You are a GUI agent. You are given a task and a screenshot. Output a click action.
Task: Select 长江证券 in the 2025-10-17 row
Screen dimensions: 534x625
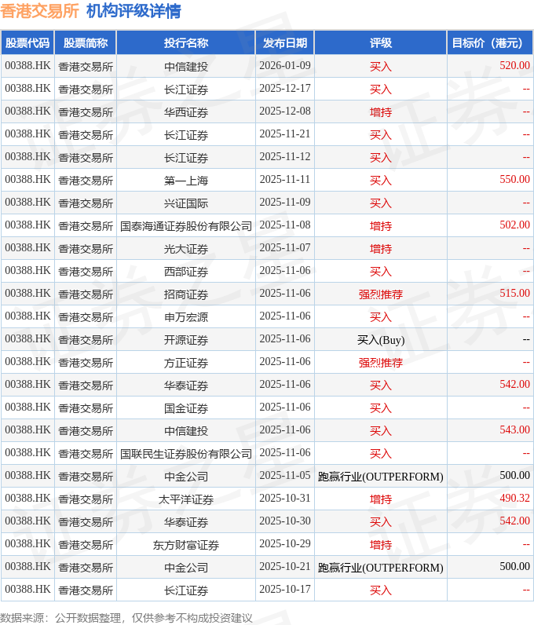pos(186,589)
